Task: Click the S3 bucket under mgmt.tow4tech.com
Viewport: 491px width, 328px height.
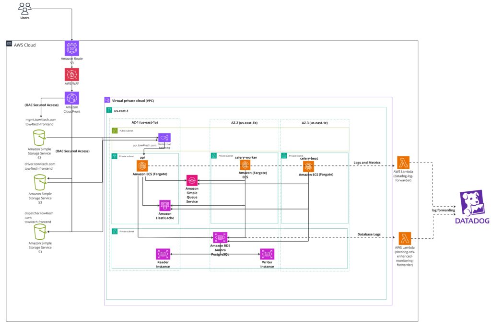Action: (39, 138)
